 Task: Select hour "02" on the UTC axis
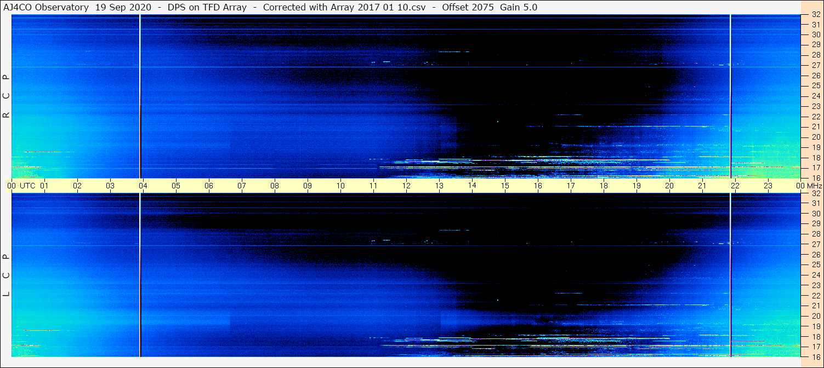tap(77, 186)
